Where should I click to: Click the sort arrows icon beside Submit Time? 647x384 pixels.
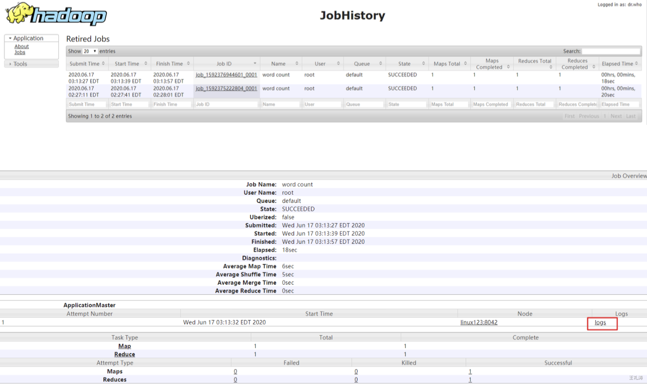pyautogui.click(x=103, y=64)
